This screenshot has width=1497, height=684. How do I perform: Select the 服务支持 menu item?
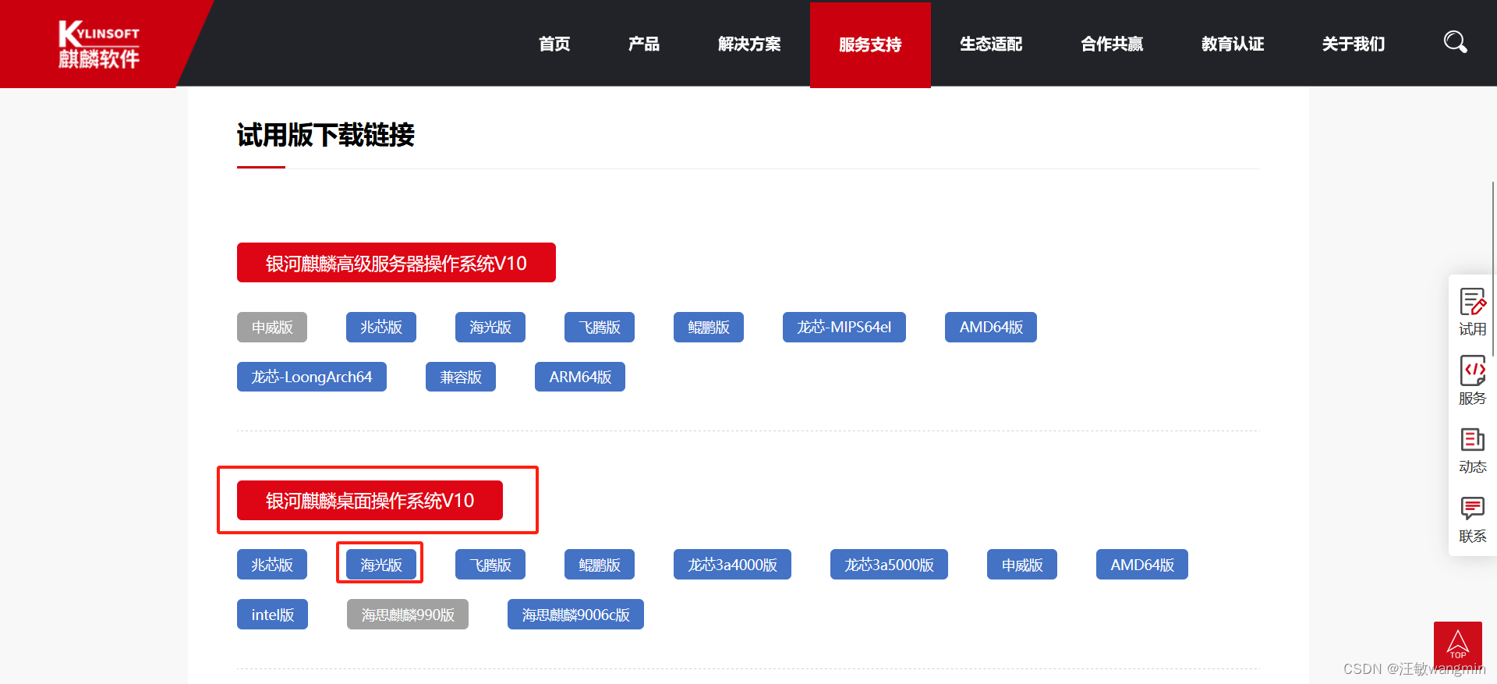870,44
